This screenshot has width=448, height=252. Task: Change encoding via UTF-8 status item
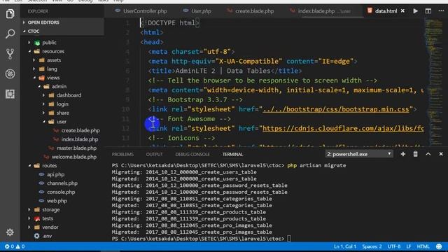tap(394, 246)
